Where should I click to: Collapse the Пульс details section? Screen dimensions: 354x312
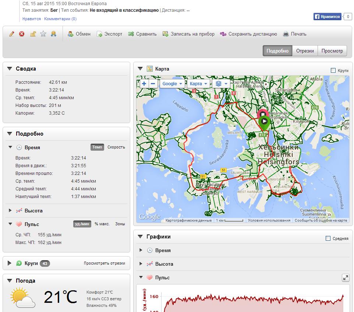[x=10, y=224]
